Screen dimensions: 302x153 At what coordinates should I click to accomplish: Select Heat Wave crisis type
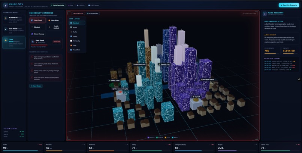coord(54,20)
